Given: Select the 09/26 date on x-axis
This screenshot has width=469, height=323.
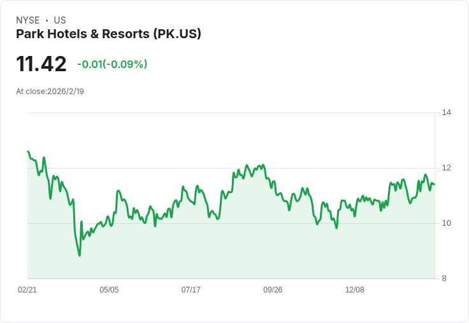Looking at the screenshot, I should 273,290.
